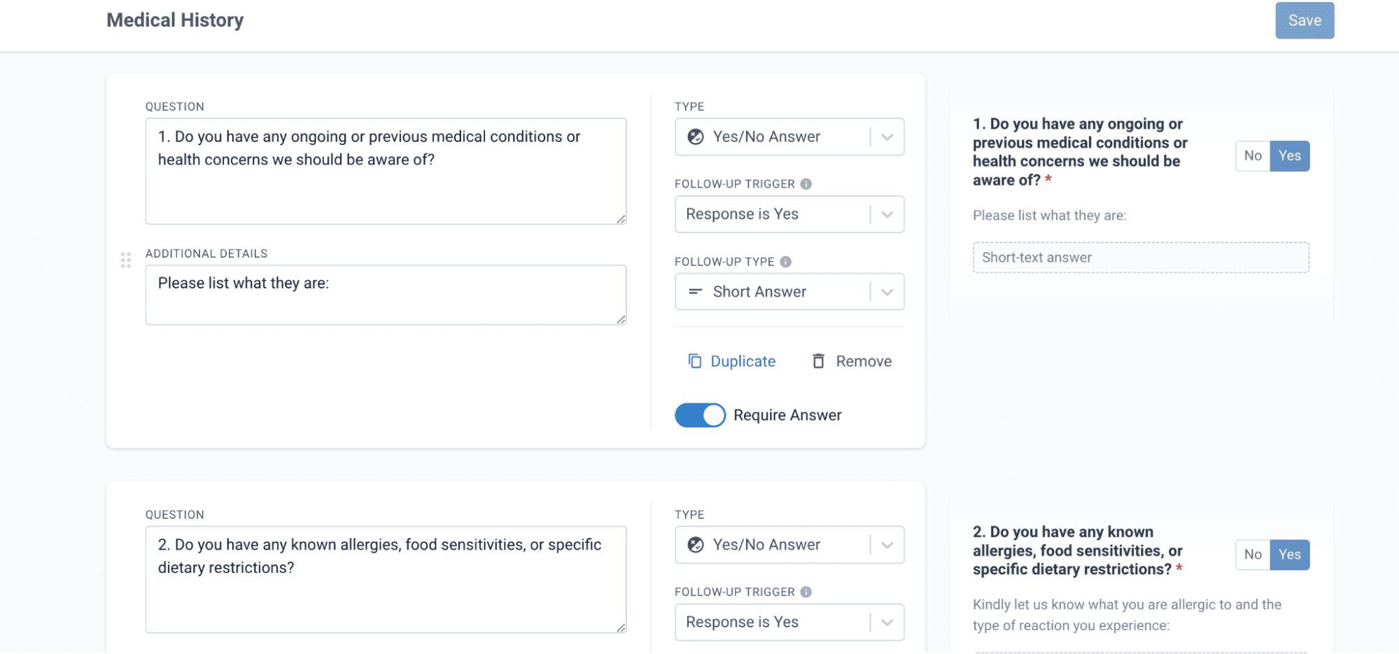Click the Remove trash can icon
Screen dimensions: 1399x654
click(818, 361)
